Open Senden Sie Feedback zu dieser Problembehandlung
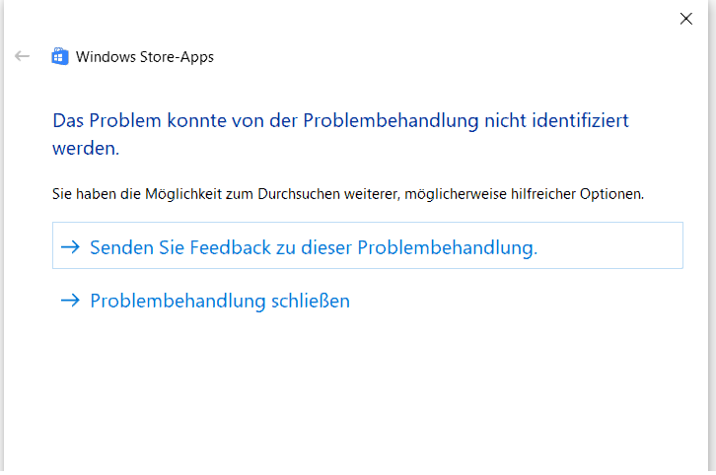Screen dimensions: 716x475 coord(368,245)
